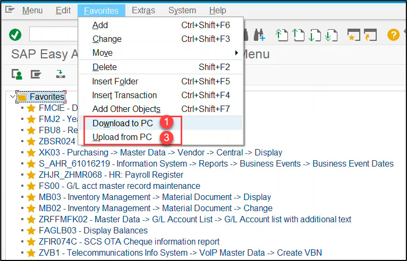This screenshot has width=407, height=261.
Task: Click the Next Page single-down-arrow icon
Action: pyautogui.click(x=315, y=35)
